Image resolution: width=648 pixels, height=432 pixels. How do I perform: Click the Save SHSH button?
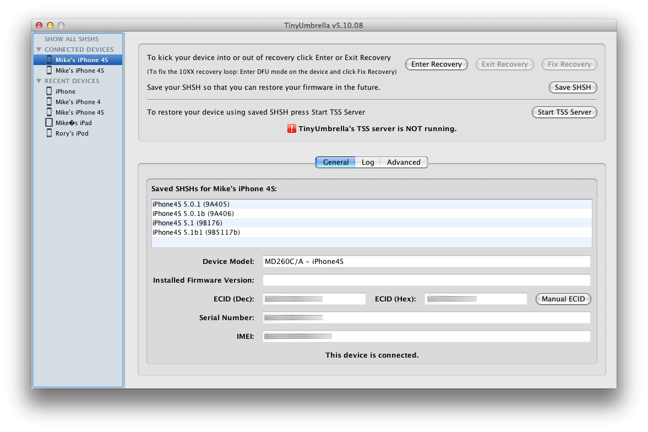(x=573, y=87)
